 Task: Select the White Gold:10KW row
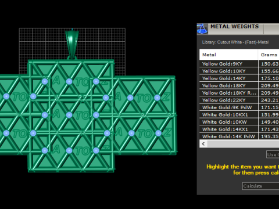tap(239, 122)
